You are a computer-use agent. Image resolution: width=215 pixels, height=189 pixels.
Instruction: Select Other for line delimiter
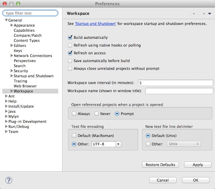[148, 144]
